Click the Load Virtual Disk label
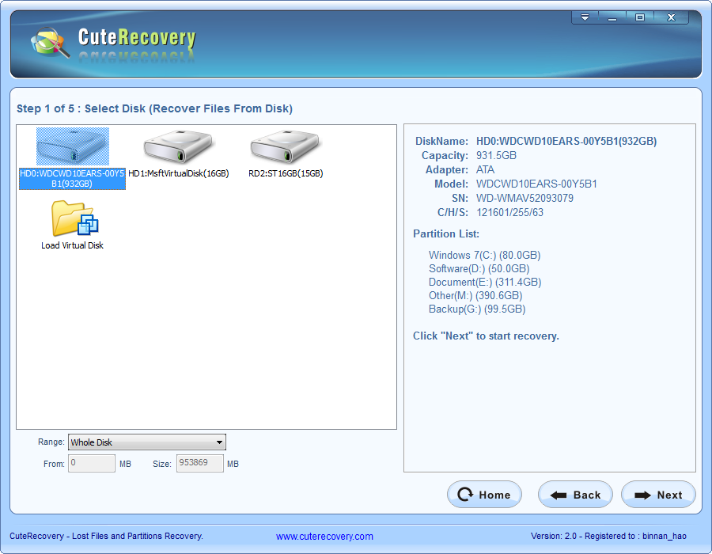Viewport: 712px width, 554px height. 72,245
